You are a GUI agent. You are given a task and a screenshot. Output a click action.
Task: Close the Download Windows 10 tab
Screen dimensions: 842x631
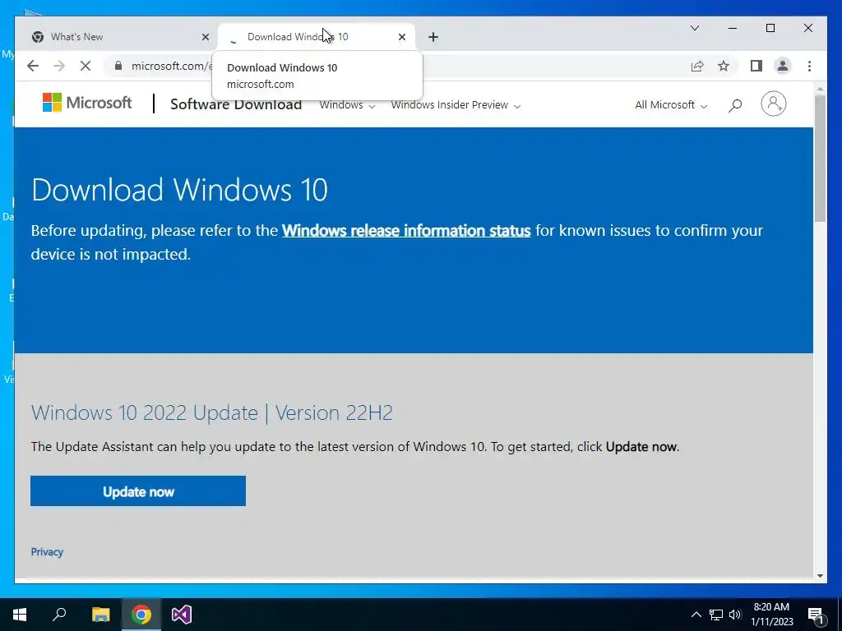tap(401, 37)
